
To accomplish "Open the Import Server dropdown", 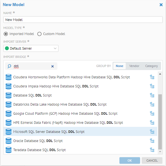I will 31,49.
